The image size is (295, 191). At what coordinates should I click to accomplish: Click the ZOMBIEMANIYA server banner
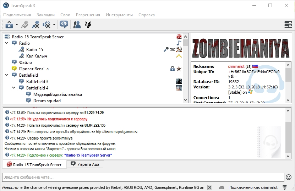point(241,48)
